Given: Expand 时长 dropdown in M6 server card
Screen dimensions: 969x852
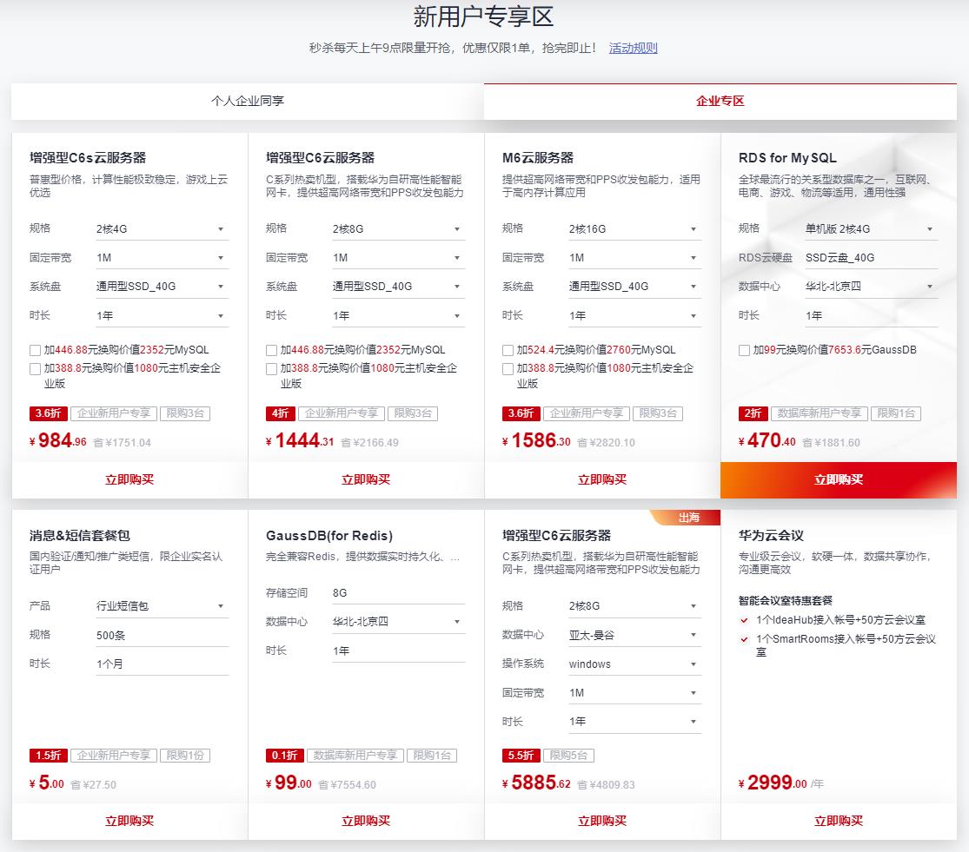Looking at the screenshot, I should [634, 315].
